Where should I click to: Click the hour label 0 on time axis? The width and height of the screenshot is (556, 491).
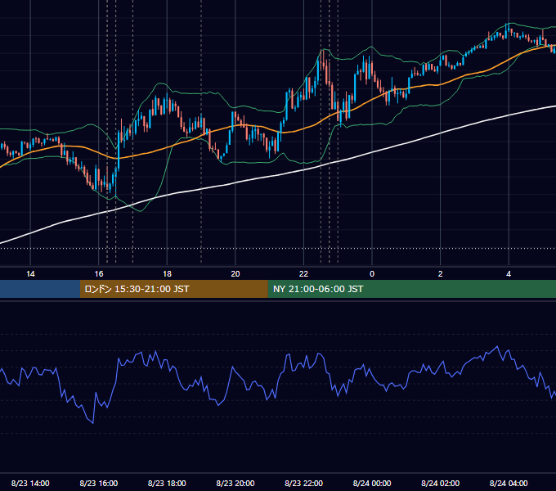point(372,274)
